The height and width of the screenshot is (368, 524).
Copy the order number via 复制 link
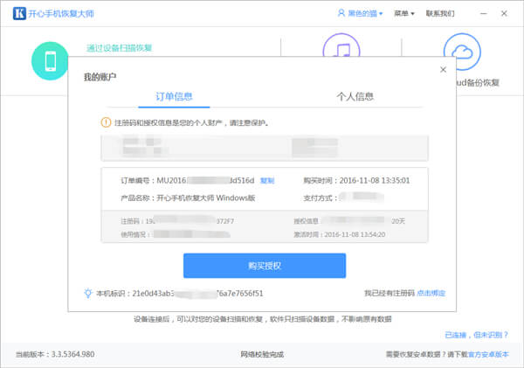[x=267, y=181]
